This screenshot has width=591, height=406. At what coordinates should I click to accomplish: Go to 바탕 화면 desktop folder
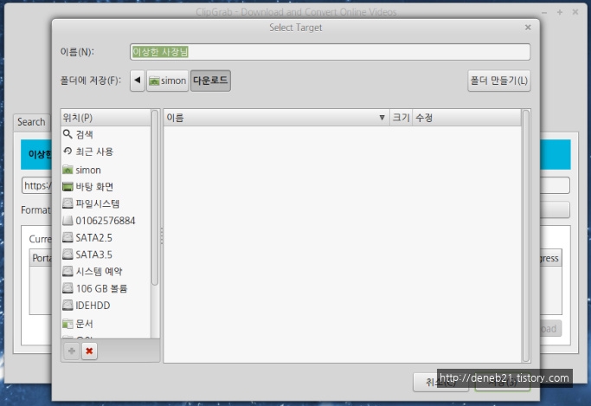tap(93, 187)
